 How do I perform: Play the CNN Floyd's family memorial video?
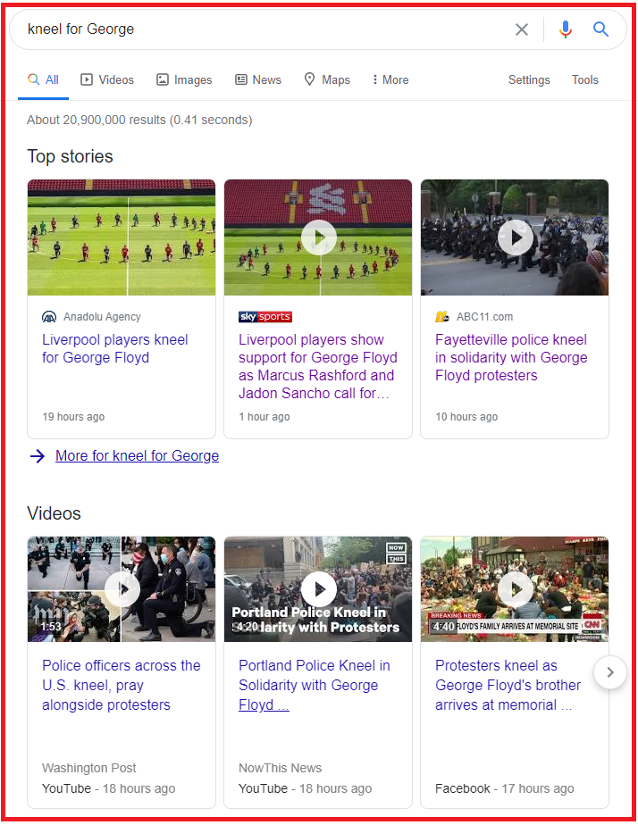(515, 589)
